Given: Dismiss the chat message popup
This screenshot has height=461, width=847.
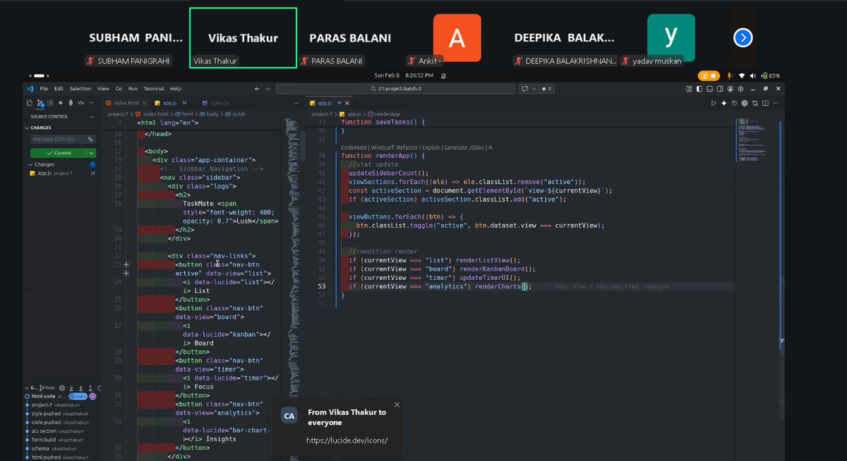Looking at the screenshot, I should click(397, 405).
